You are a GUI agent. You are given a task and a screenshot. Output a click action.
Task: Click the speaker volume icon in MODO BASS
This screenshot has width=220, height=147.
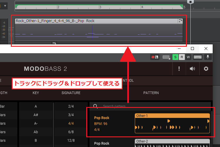coord(192,69)
